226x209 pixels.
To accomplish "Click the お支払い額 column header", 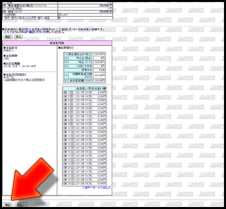I will pos(99,88).
